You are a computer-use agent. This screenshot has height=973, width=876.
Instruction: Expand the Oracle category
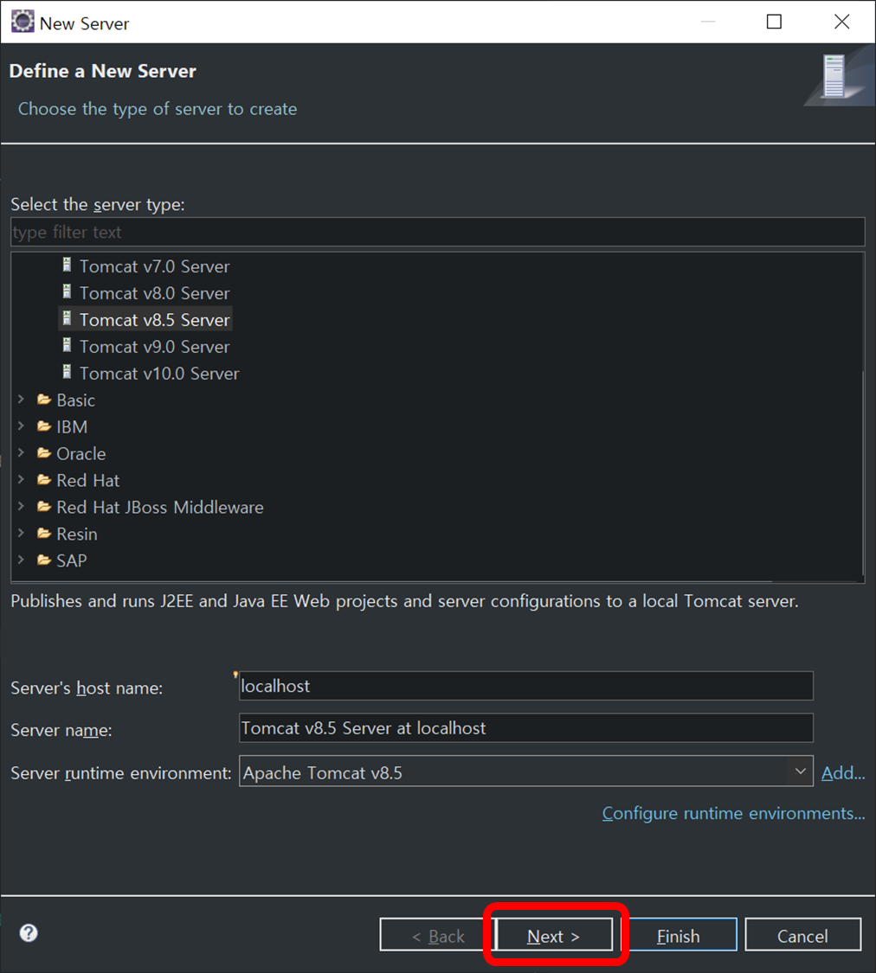click(21, 452)
